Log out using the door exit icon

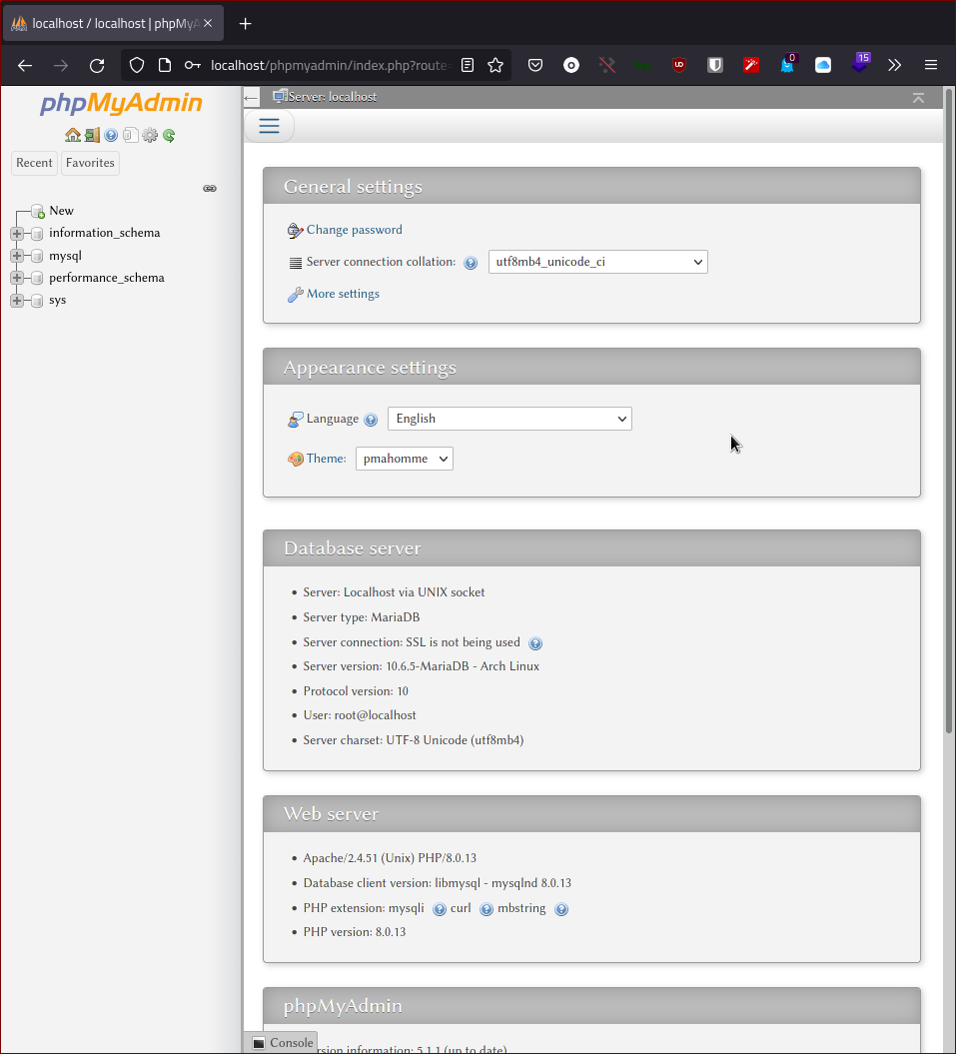[92, 135]
